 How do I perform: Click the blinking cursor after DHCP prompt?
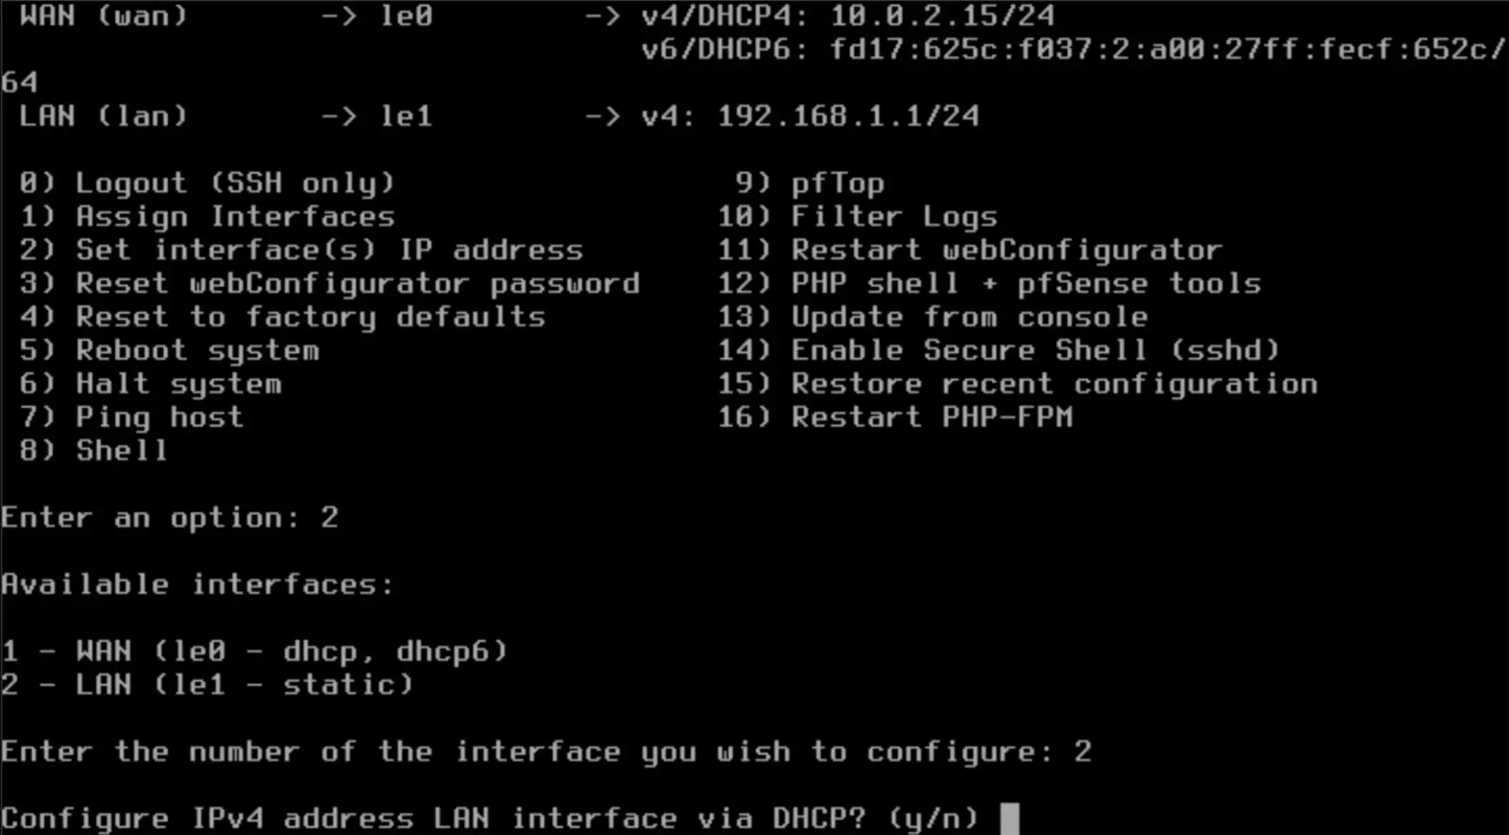pos(1009,819)
